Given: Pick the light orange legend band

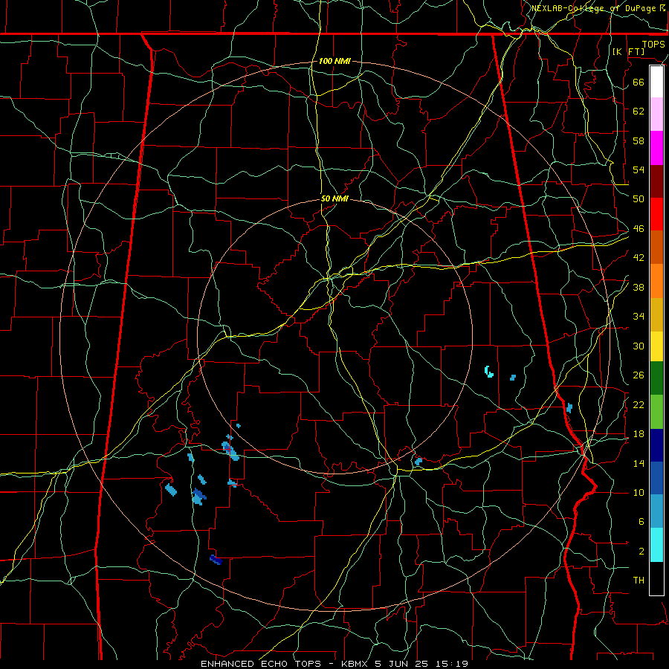Looking at the screenshot, I should pyautogui.click(x=656, y=281).
